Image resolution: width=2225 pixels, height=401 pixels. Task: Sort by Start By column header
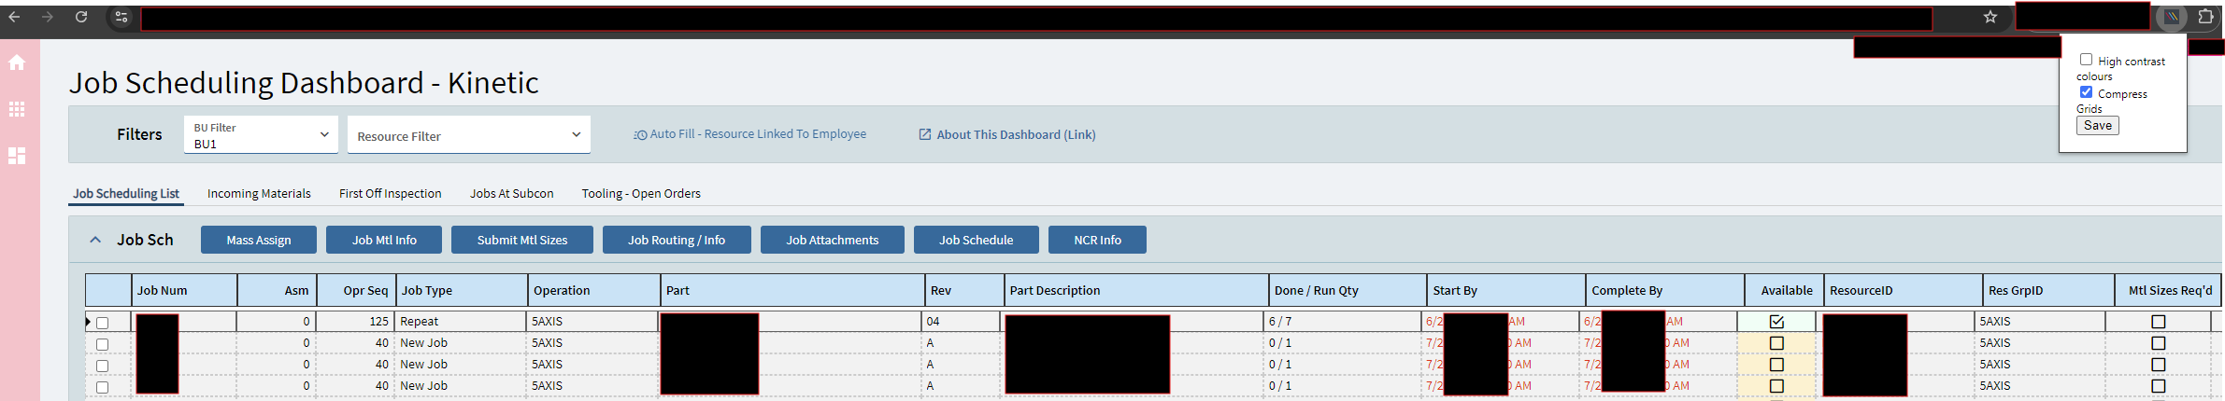pyautogui.click(x=1506, y=290)
